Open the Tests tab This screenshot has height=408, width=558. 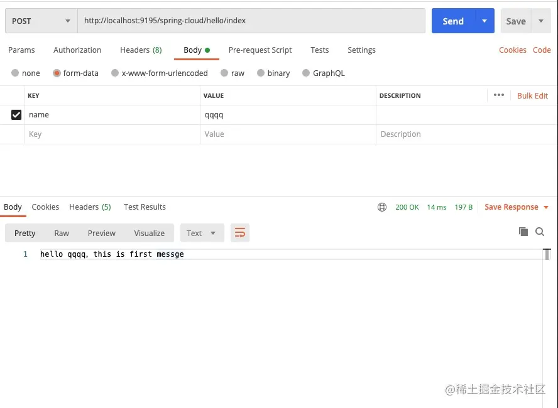coord(320,50)
